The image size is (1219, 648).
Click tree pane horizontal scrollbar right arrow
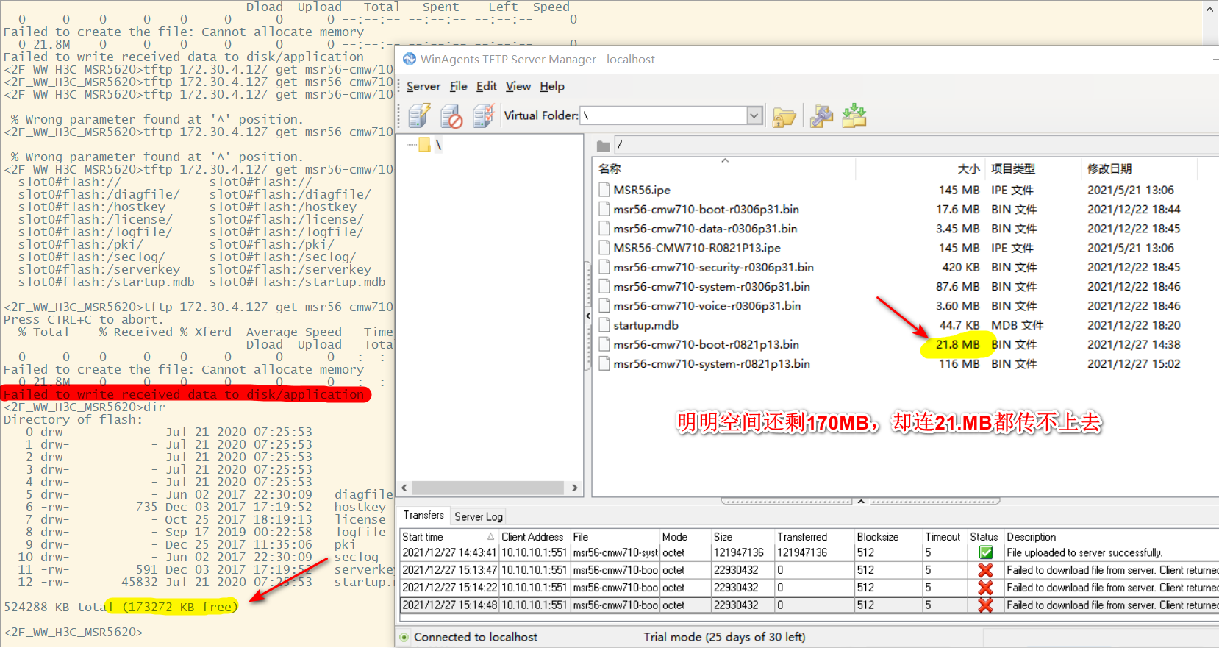(575, 488)
